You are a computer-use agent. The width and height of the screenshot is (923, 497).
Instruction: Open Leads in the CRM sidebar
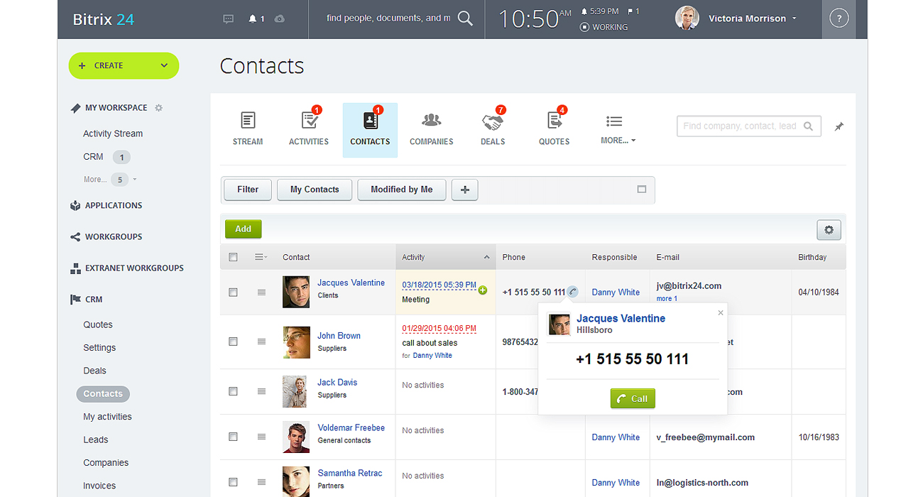96,439
